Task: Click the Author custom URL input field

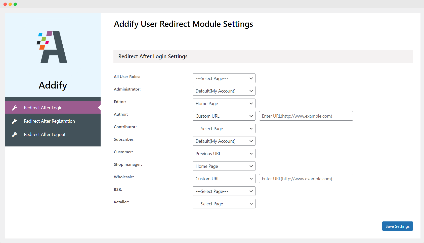Action: coord(306,116)
